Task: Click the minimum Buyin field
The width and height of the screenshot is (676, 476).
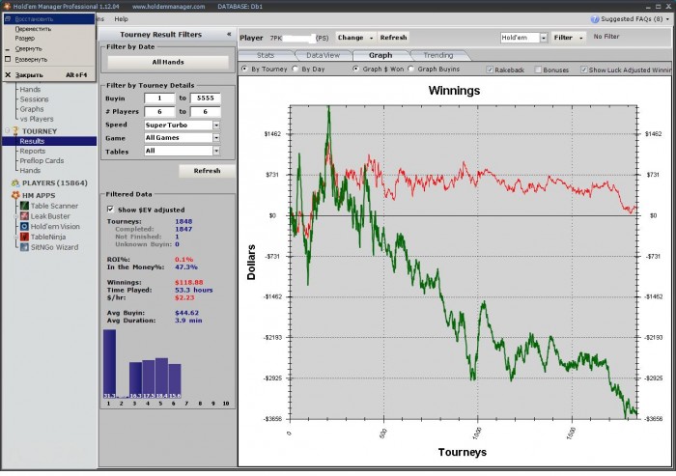Action: click(x=159, y=98)
